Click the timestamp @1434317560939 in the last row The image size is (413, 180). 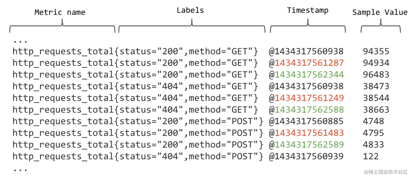click(306, 156)
